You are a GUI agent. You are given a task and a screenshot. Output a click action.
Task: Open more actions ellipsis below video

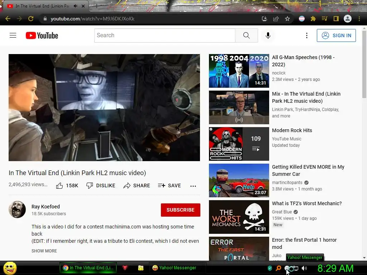coord(193,186)
